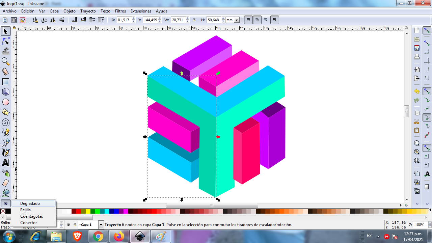Select the Calligraphy tool
This screenshot has width=432, height=243.
pos(5,153)
